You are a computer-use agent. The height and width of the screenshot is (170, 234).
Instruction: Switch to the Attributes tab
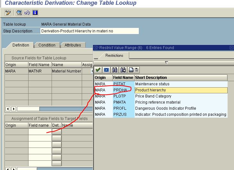tap(73, 45)
